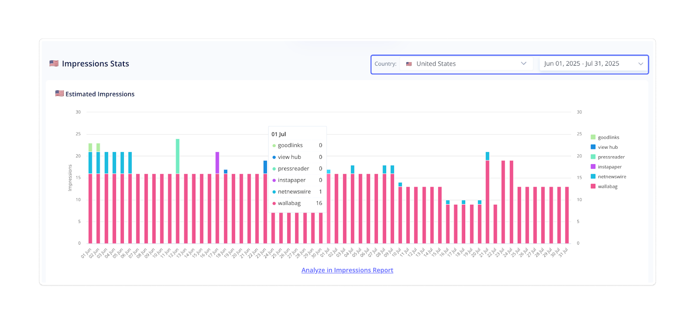The width and height of the screenshot is (695, 325).
Task: Click the pressreader bar segment for 12 Jun
Action: 178,156
